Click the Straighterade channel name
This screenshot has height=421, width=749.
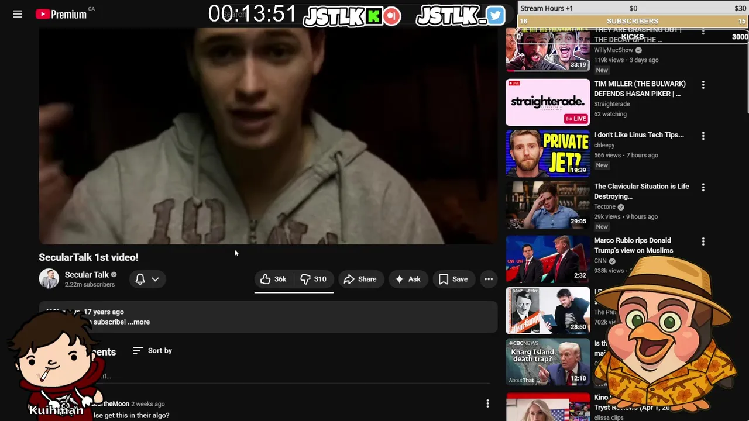pos(611,104)
